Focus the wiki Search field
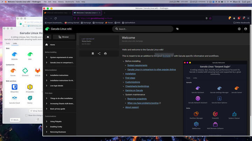Screen dimensions: 252x141 (x=143, y=29)
